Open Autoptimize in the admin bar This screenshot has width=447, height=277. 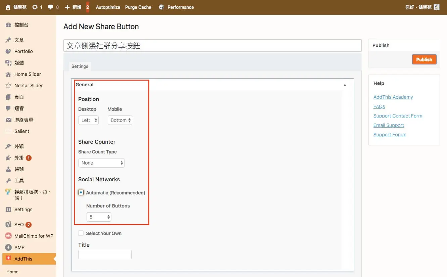coord(108,7)
